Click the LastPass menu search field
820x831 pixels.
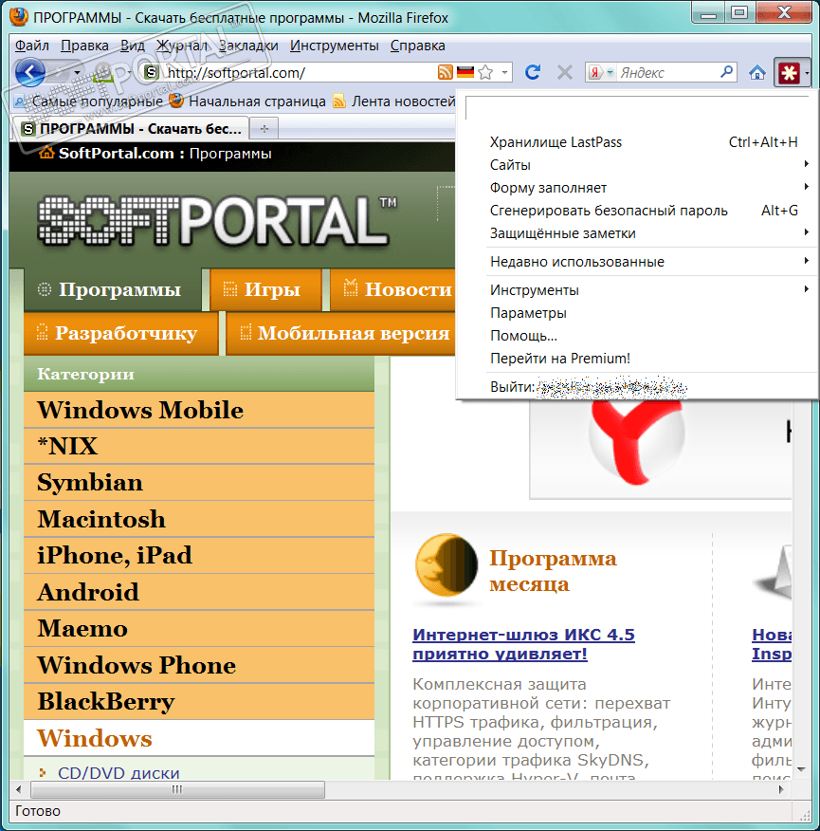coord(637,108)
